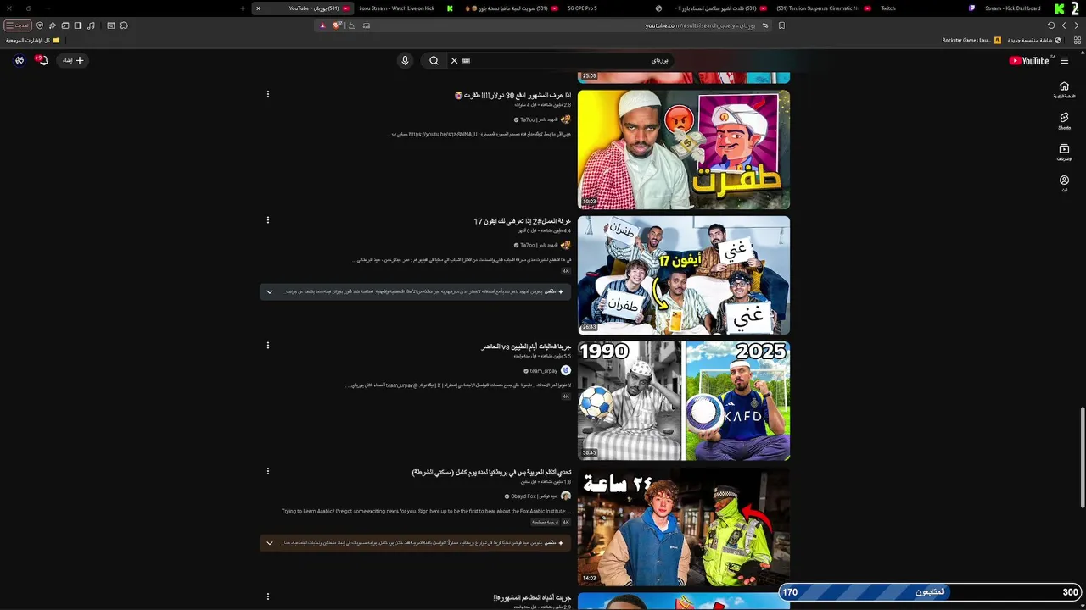The image size is (1086, 610).
Task: Clear the search box with X
Action: (x=454, y=60)
